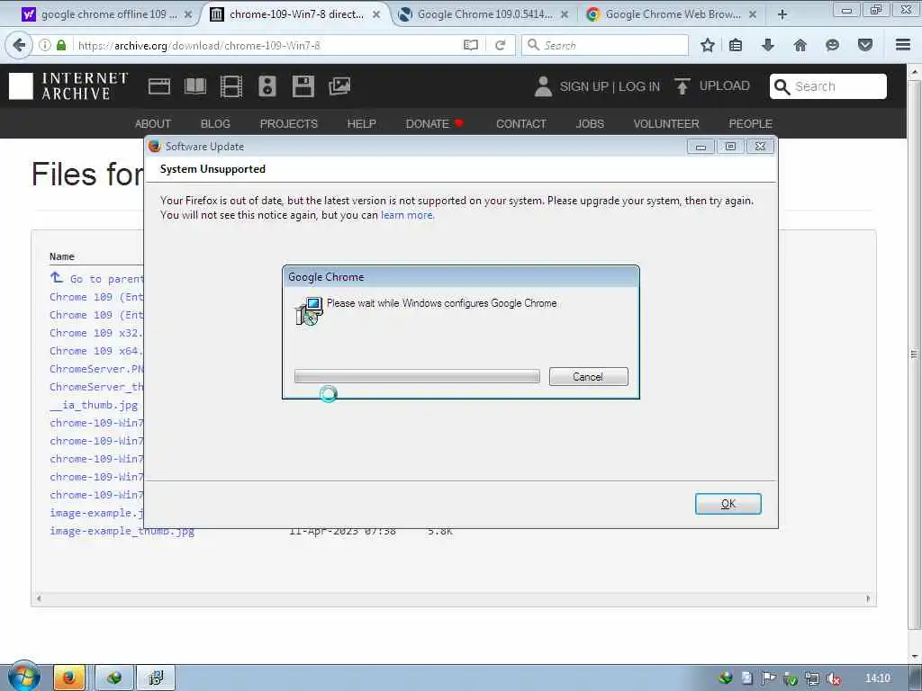
Task: Reload the page with refresh icon
Action: [501, 45]
